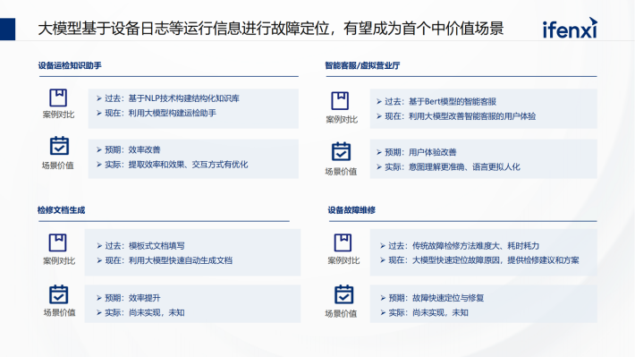Click the ifenxi logo

570,28
